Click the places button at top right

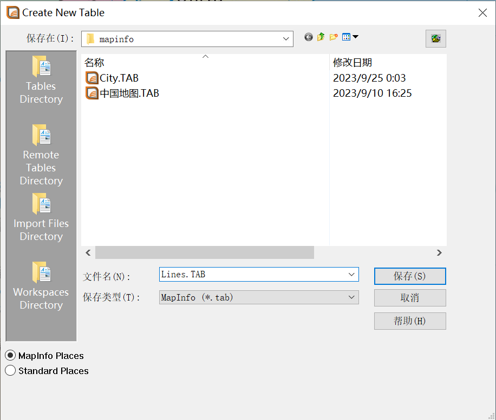pos(435,38)
